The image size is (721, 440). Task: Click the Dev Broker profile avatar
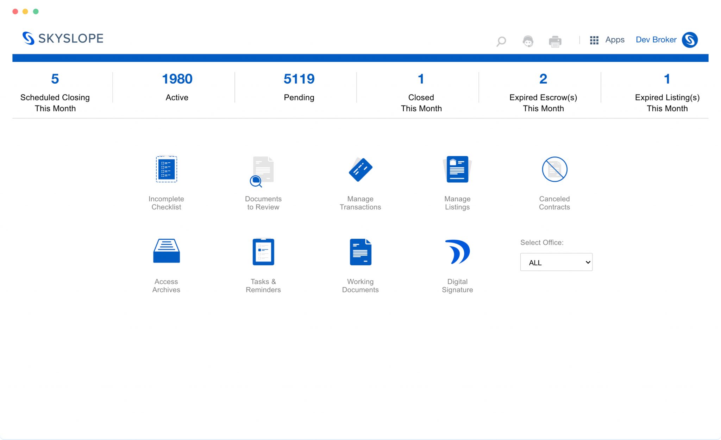coord(689,40)
